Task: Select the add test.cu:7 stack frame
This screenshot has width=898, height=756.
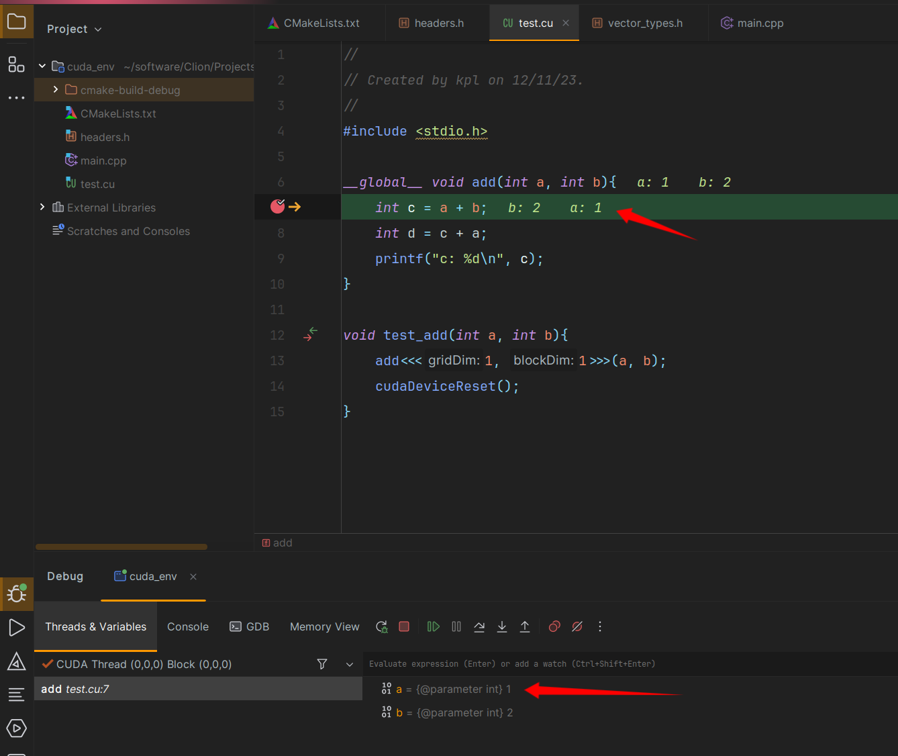Action: pos(199,689)
